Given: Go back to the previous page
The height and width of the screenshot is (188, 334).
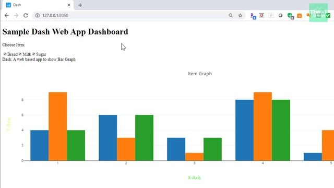Looking at the screenshot, I should (7, 15).
